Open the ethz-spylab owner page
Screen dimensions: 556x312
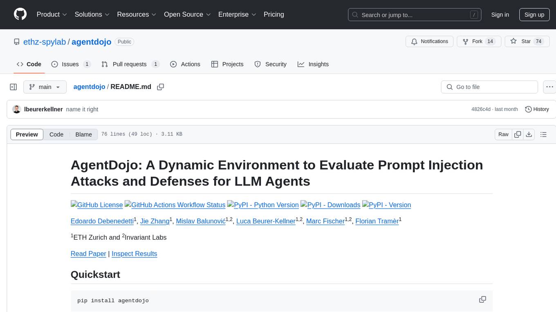(x=45, y=42)
